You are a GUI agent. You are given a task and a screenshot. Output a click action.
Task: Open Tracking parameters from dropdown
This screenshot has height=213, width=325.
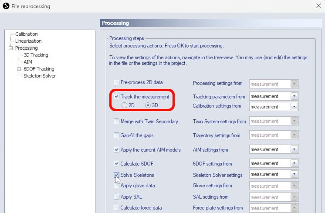click(x=295, y=96)
